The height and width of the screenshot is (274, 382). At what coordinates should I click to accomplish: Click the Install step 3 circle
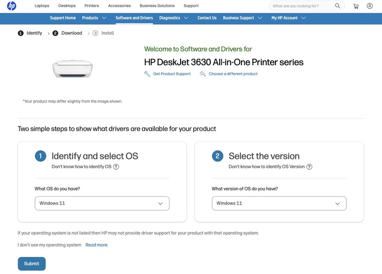(x=95, y=33)
